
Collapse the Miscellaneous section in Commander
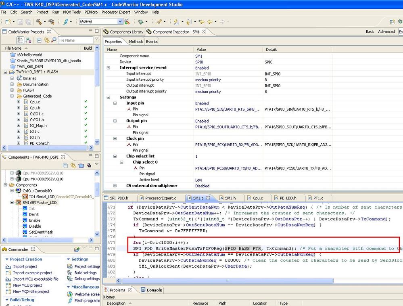68,287
